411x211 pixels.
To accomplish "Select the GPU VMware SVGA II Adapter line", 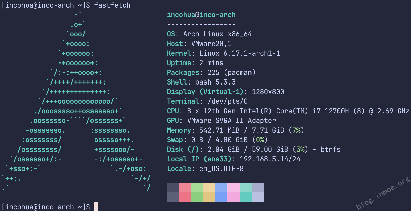I will [221, 121].
